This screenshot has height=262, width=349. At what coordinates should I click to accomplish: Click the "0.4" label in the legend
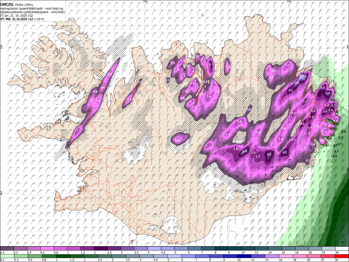[29, 252]
